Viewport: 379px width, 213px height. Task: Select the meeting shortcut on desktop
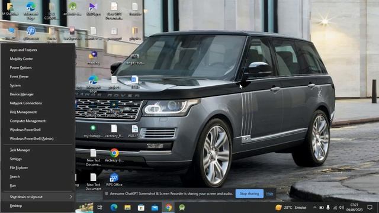point(94,58)
